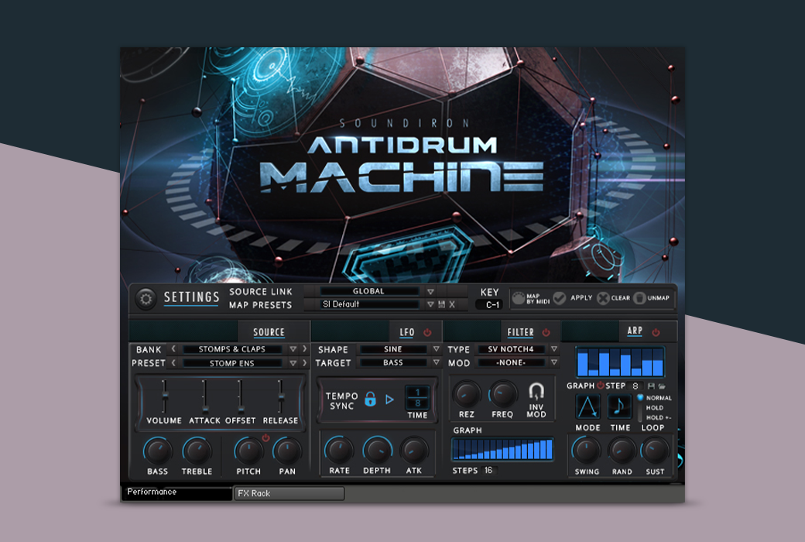805x542 pixels.
Task: Click the Clear X circle icon
Action: pos(603,298)
